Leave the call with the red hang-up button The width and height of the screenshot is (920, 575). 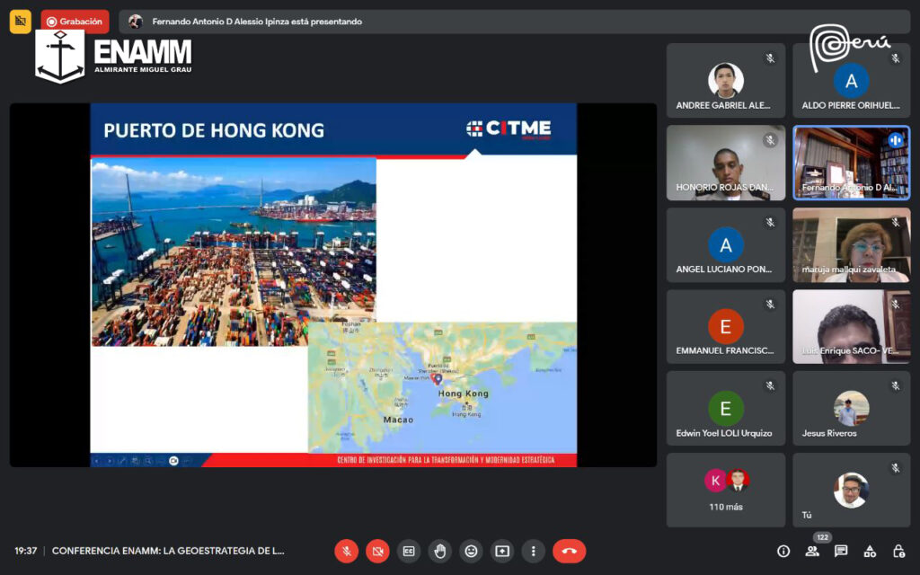[x=569, y=551]
